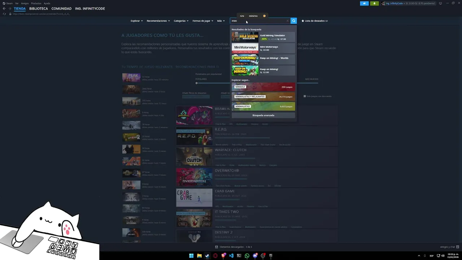
Task: Expand the Categorías dropdown
Action: pos(181,21)
